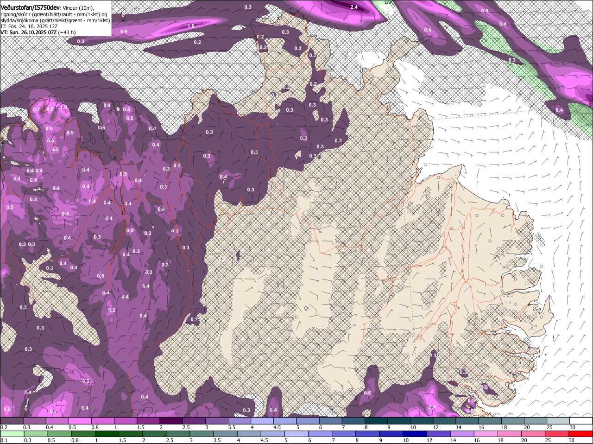The width and height of the screenshot is (593, 444).
Task: Click the initial time 'IT: Fös. 24. 10. 2025 12Z'
Action: coord(29,26)
